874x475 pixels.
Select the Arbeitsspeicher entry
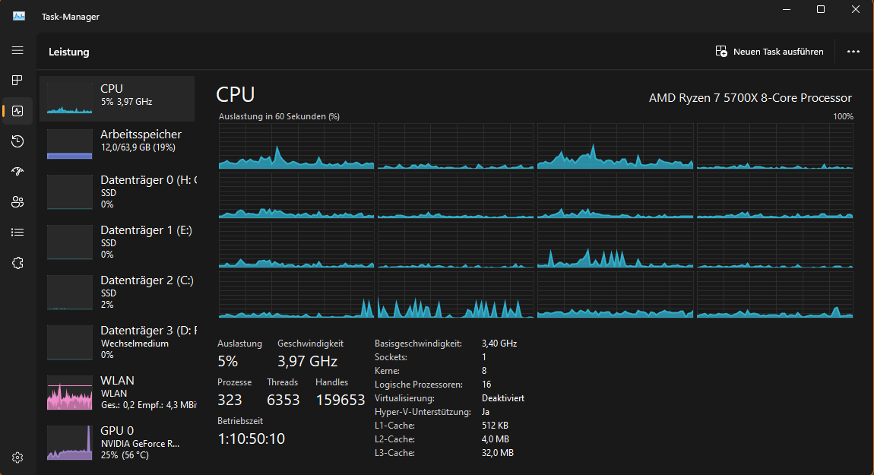(x=117, y=144)
